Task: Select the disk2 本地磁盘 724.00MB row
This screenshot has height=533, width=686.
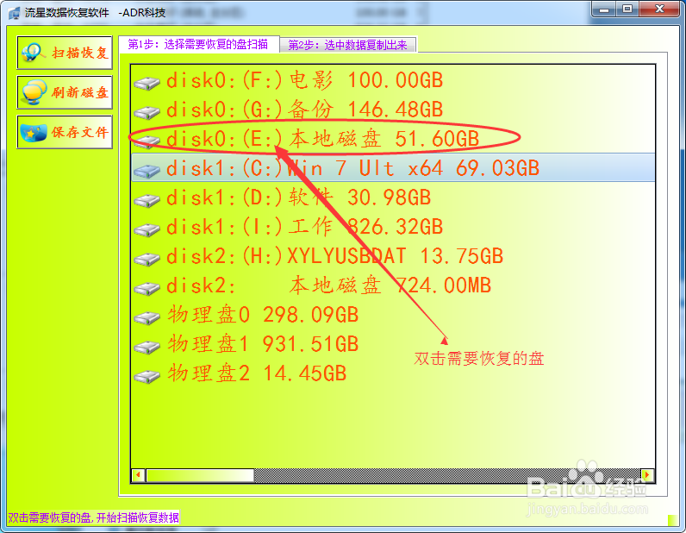Action: [x=393, y=286]
